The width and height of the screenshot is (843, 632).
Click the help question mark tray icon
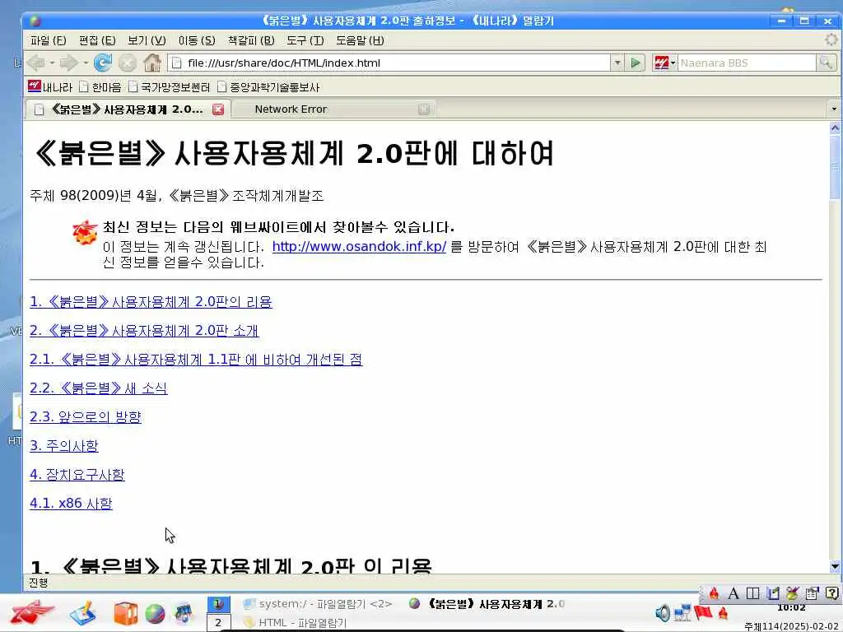(x=831, y=593)
